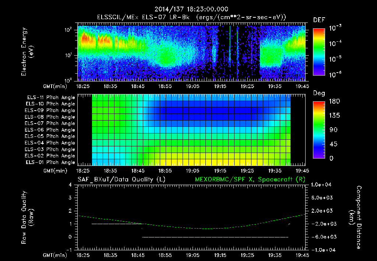Click the bright red electron flux region near 18:27
The height and width of the screenshot is (261, 377).
click(85, 39)
